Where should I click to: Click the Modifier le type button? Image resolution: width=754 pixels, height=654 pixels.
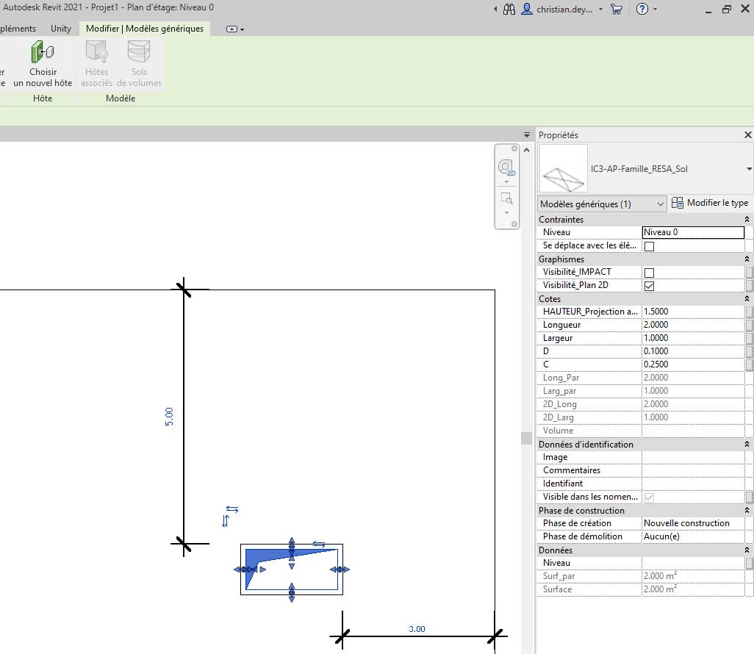pos(710,204)
